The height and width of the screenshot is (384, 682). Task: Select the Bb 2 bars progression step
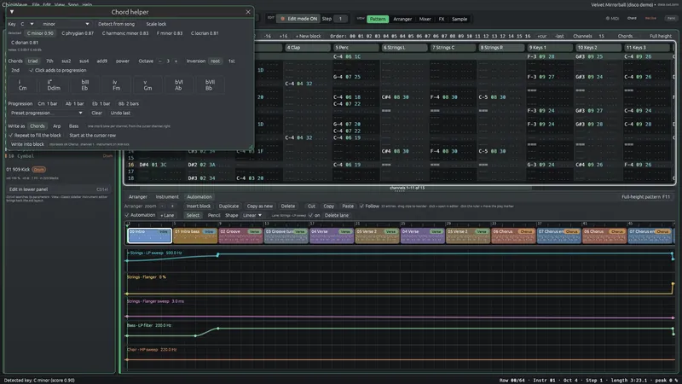129,103
